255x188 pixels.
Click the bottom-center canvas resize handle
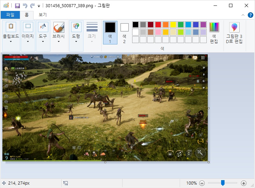105,162
